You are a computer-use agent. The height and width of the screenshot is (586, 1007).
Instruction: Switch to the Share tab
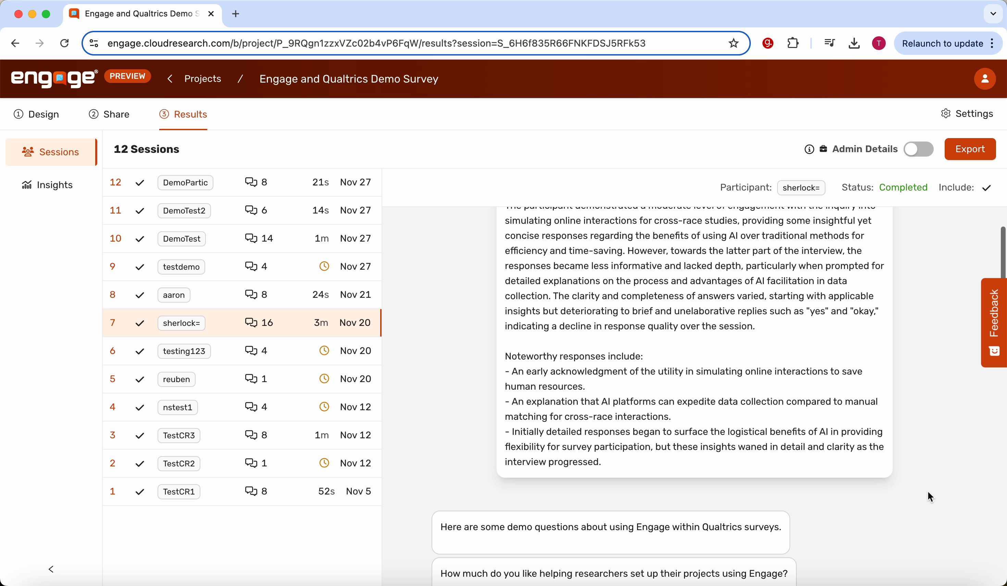click(109, 114)
